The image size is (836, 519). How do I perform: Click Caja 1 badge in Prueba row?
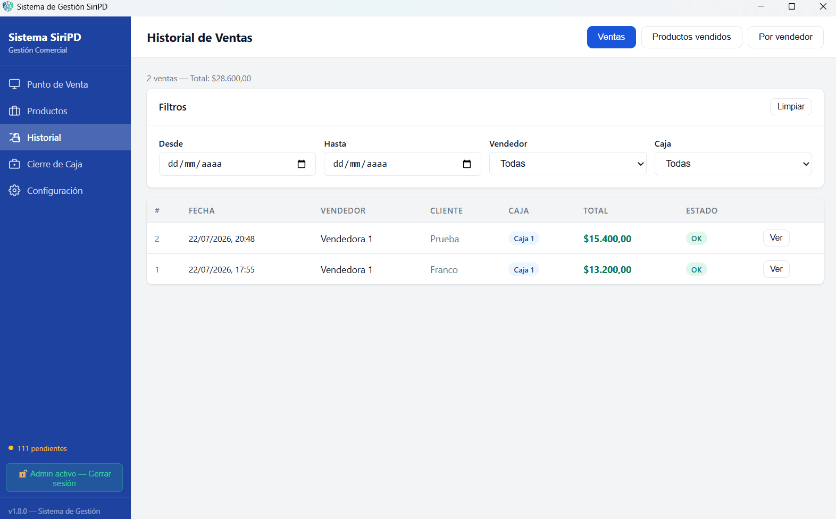524,239
